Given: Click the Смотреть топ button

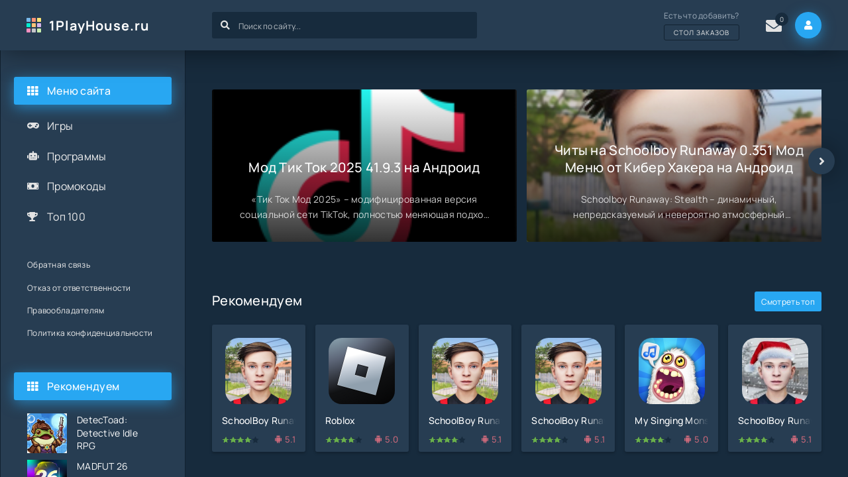Looking at the screenshot, I should click(x=788, y=301).
